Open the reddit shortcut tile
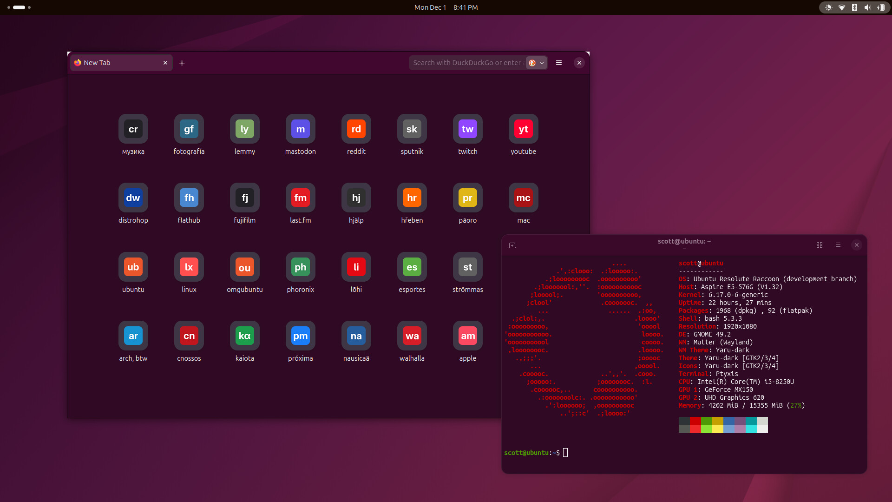Screen dimensions: 892x502 pyautogui.click(x=356, y=129)
